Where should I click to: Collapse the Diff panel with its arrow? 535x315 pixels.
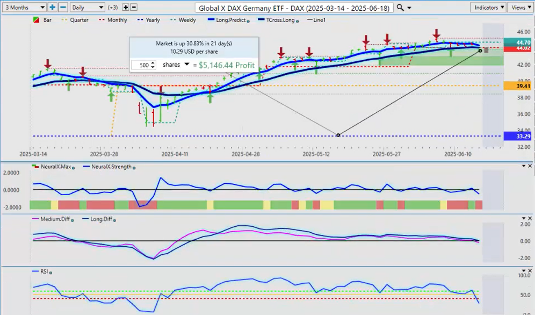click(524, 218)
